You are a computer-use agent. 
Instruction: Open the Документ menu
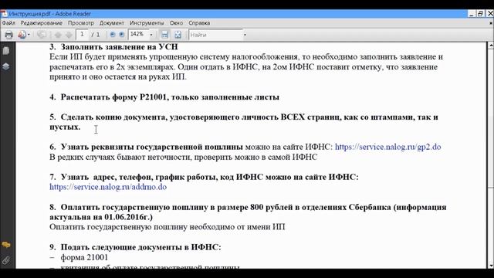(x=111, y=23)
